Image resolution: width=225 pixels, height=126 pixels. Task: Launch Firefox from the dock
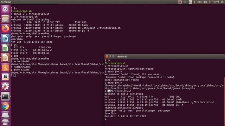[5, 29]
